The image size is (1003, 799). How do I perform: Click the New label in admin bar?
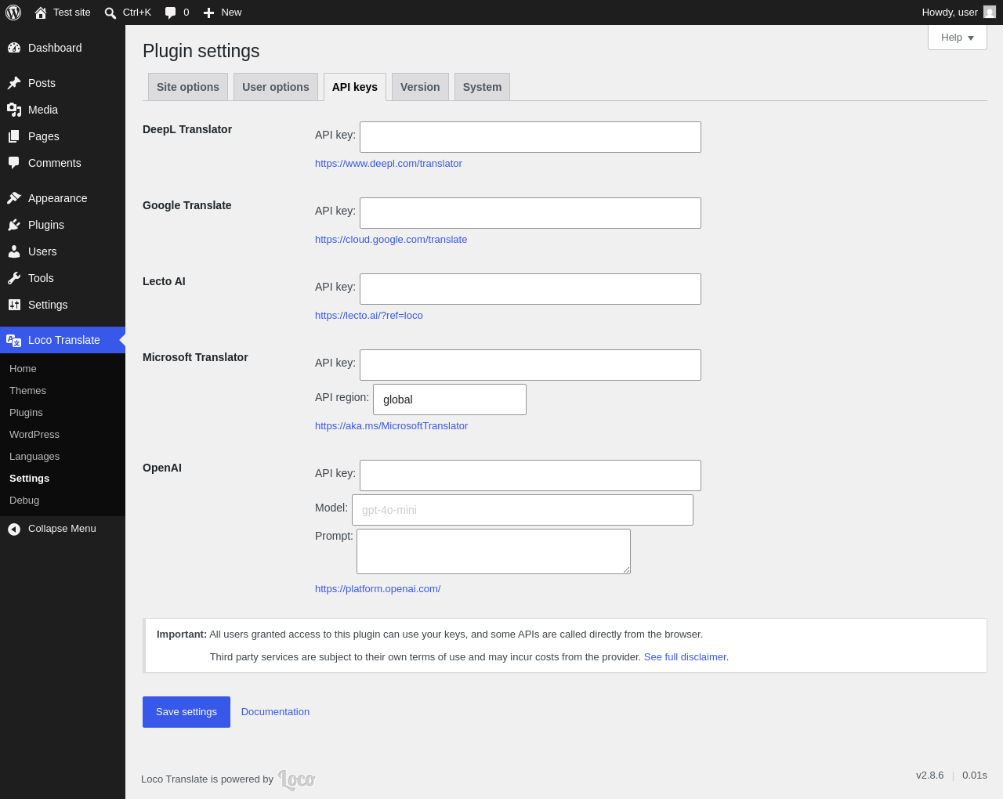click(231, 13)
